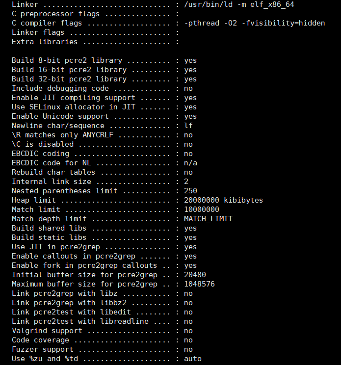The image size is (341, 365).
Task: Click the Match limit value 10000000
Action: (202, 209)
